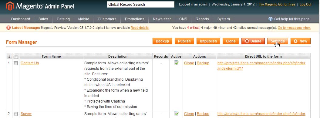Click the Magento logo icon

10,6
